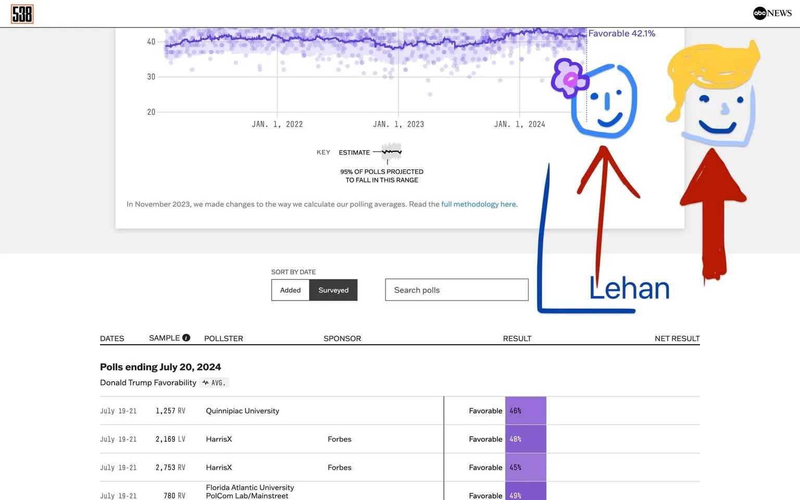Click the Favorable 42.1% label on the chart

click(x=621, y=33)
